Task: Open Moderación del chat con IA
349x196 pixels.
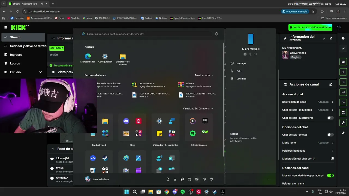Action: tap(308, 159)
